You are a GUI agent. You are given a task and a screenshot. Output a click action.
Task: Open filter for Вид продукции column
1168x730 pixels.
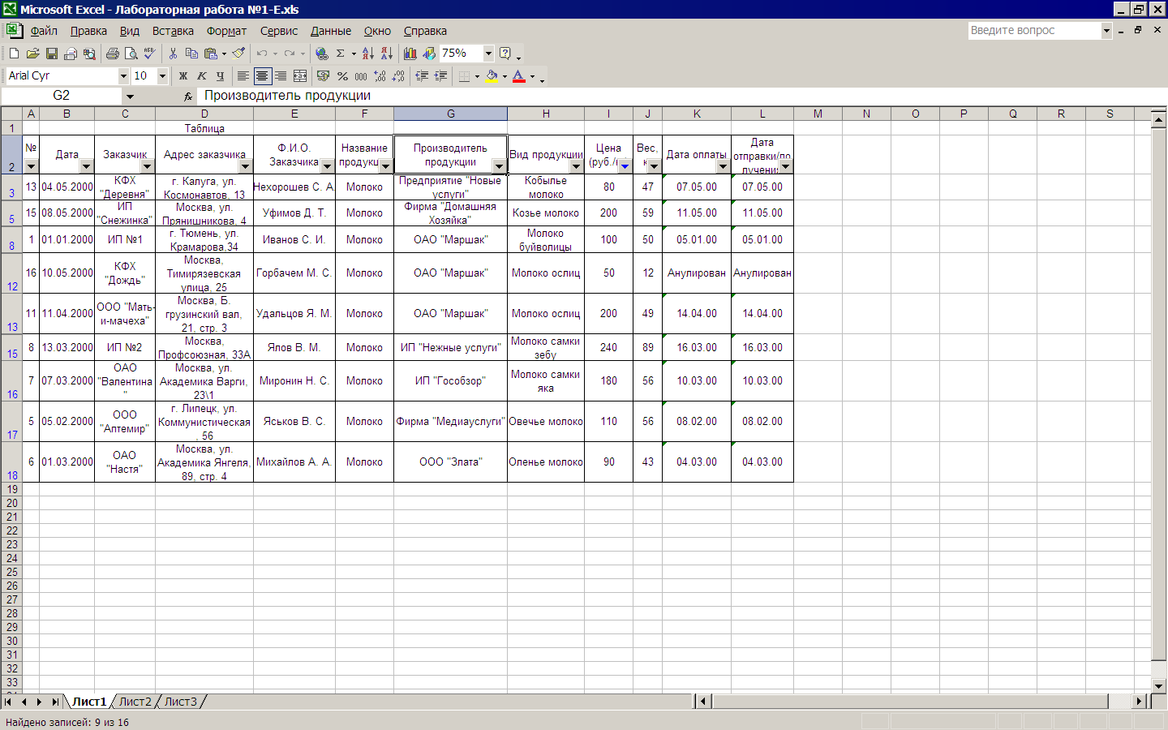click(576, 166)
